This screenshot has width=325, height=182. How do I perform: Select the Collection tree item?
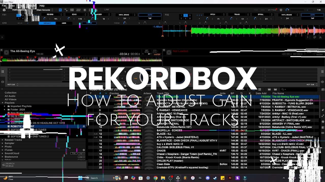point(10,93)
